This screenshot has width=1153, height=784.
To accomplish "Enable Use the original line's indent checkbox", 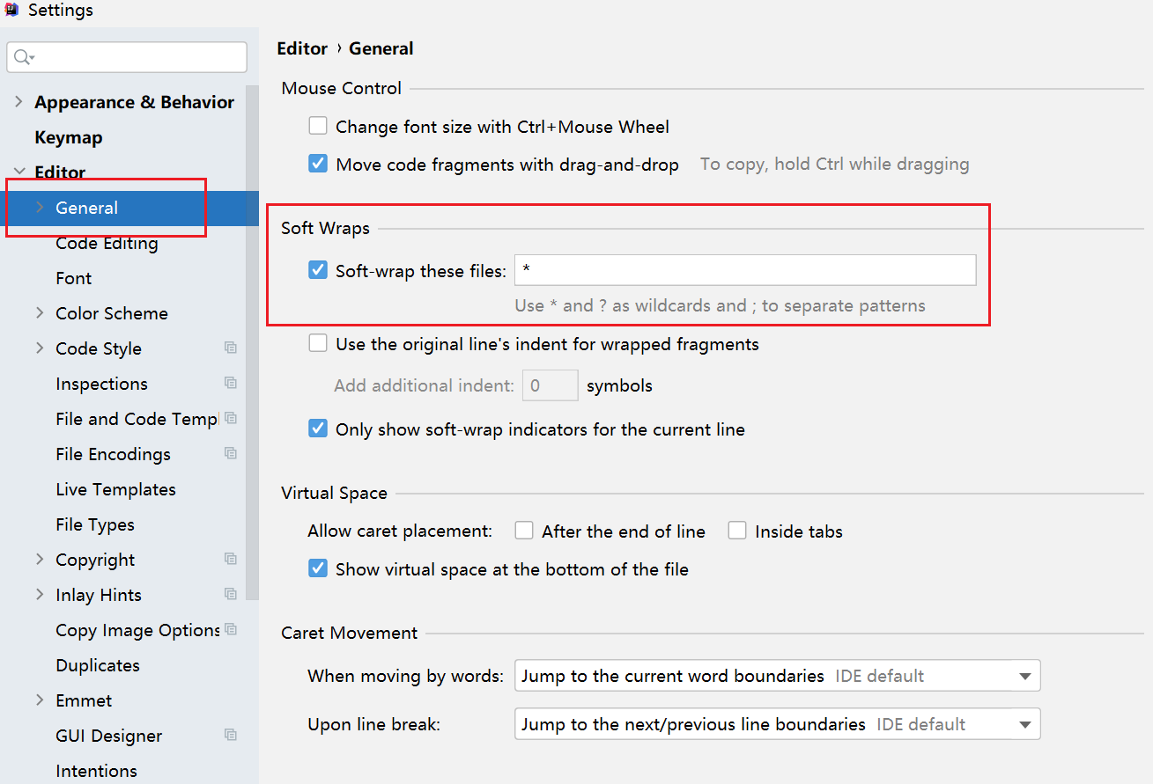I will click(318, 343).
